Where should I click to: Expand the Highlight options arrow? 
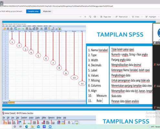pyautogui.click(x=159, y=17)
